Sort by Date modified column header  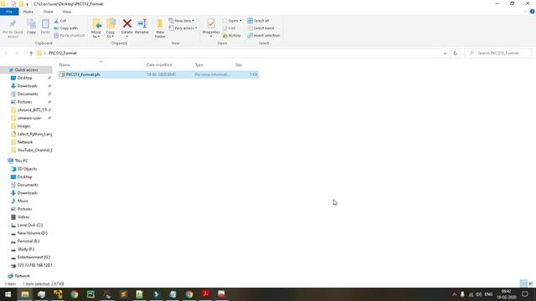click(x=159, y=65)
